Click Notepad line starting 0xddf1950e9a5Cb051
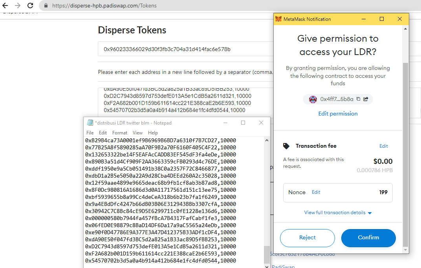Viewport: 421px width, 268px height. click(161, 169)
